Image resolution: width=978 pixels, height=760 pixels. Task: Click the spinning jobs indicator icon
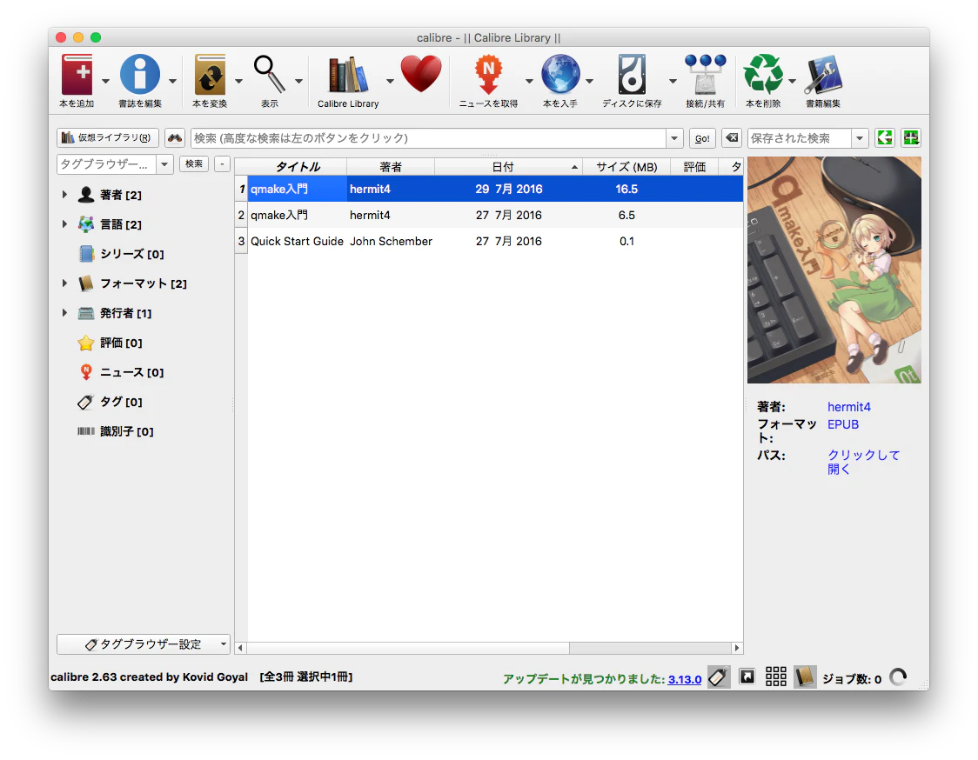(x=898, y=677)
